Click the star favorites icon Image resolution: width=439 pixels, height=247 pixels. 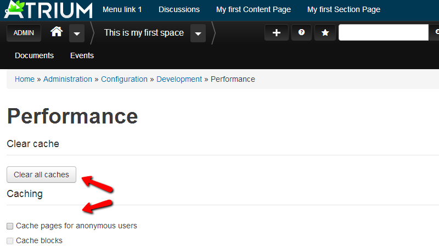point(325,33)
